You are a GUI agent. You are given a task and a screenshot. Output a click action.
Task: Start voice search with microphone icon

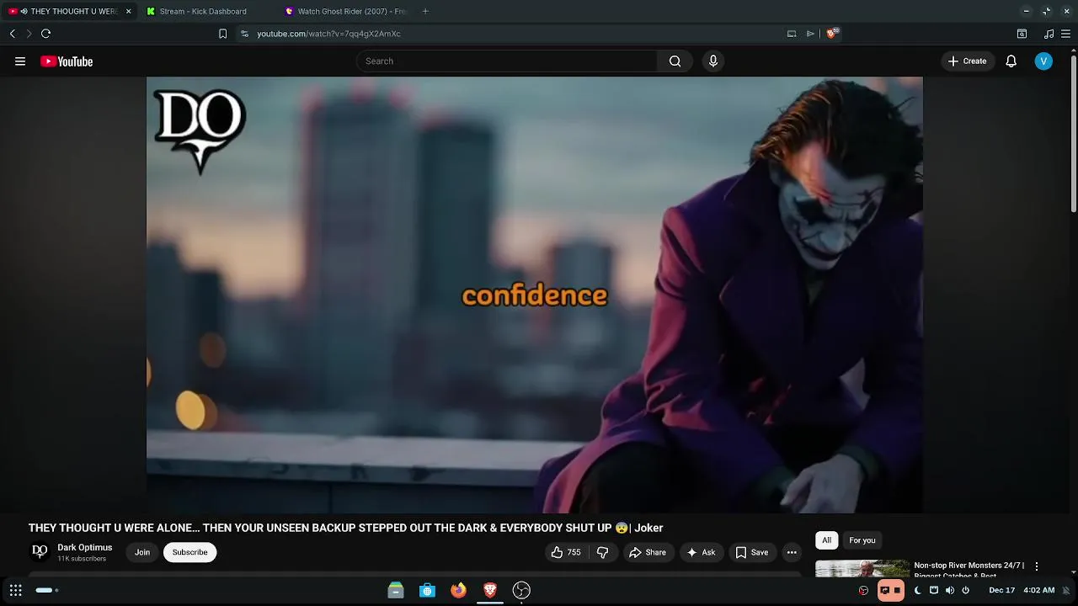pyautogui.click(x=713, y=61)
